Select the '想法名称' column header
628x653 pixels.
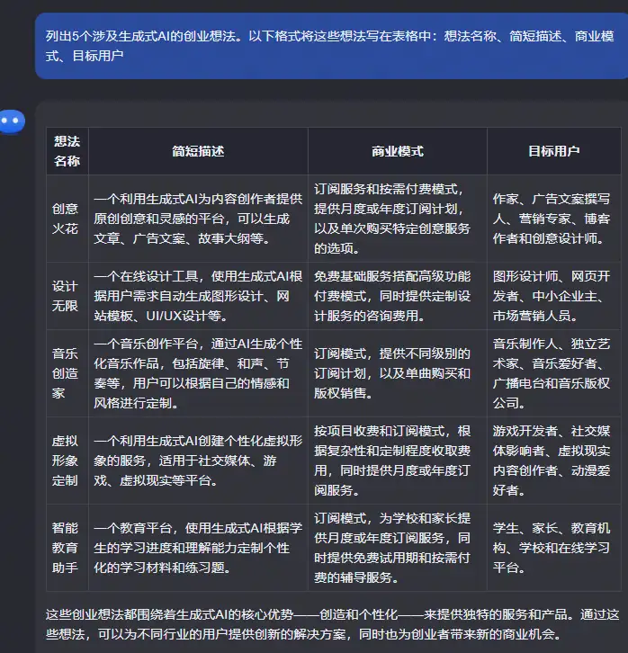tap(67, 151)
